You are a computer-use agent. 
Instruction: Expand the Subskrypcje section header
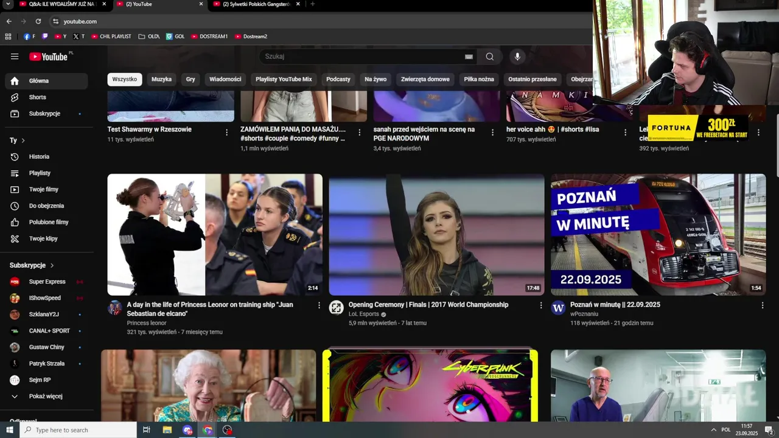(x=32, y=265)
